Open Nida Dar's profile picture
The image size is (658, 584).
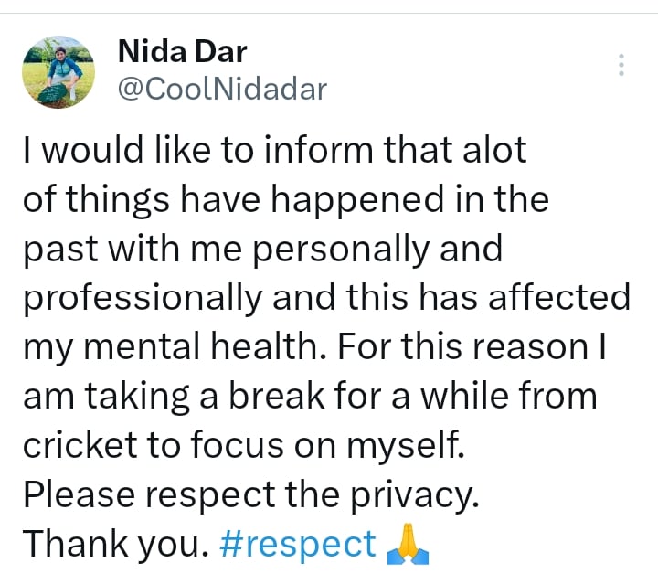click(x=58, y=72)
